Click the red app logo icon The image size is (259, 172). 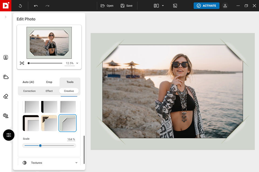pos(6,6)
